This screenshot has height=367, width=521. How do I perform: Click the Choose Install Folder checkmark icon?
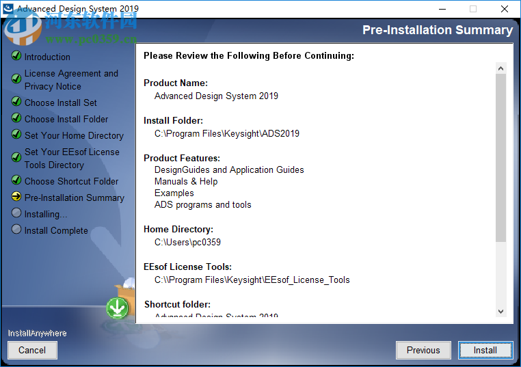tap(16, 118)
